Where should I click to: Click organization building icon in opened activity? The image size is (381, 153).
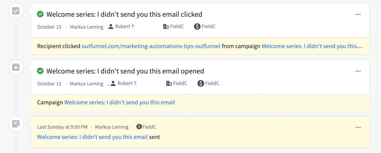(169, 83)
